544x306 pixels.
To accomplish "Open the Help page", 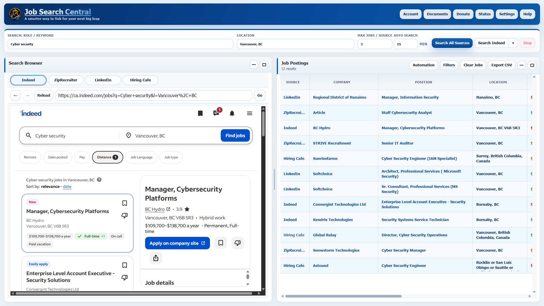I will 528,14.
